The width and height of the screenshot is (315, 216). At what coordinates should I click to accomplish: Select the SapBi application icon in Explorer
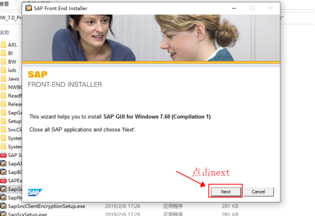point(3,172)
